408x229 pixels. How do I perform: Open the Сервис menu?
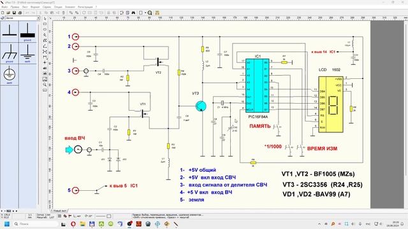click(47, 7)
